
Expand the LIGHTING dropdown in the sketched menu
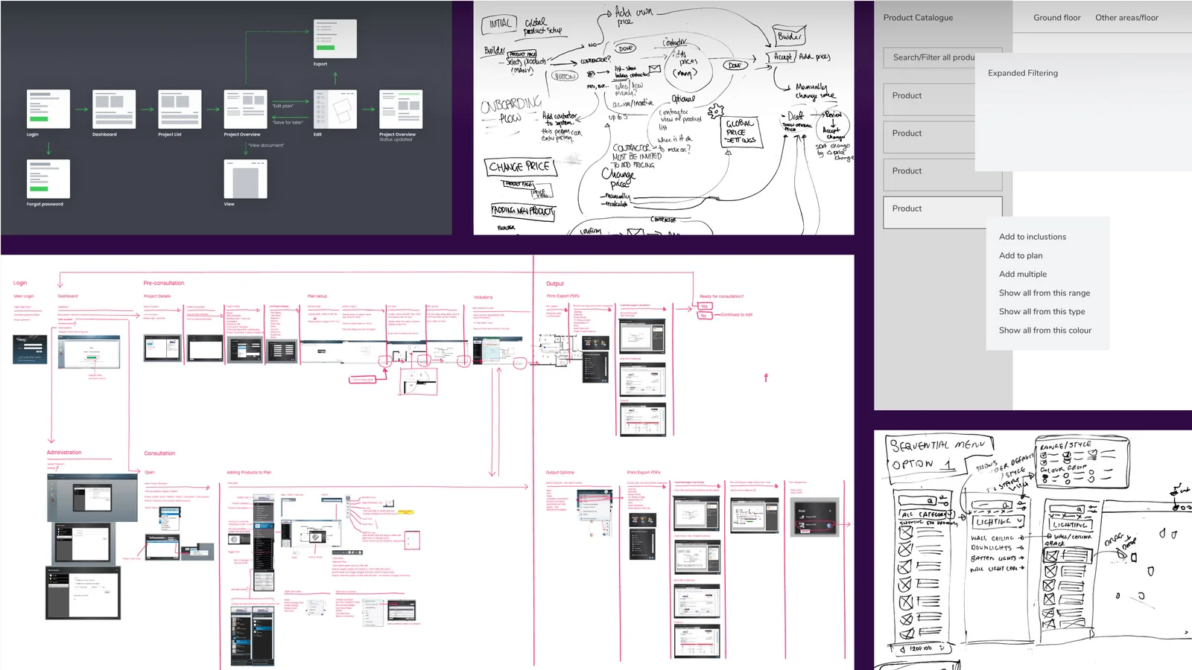998,523
